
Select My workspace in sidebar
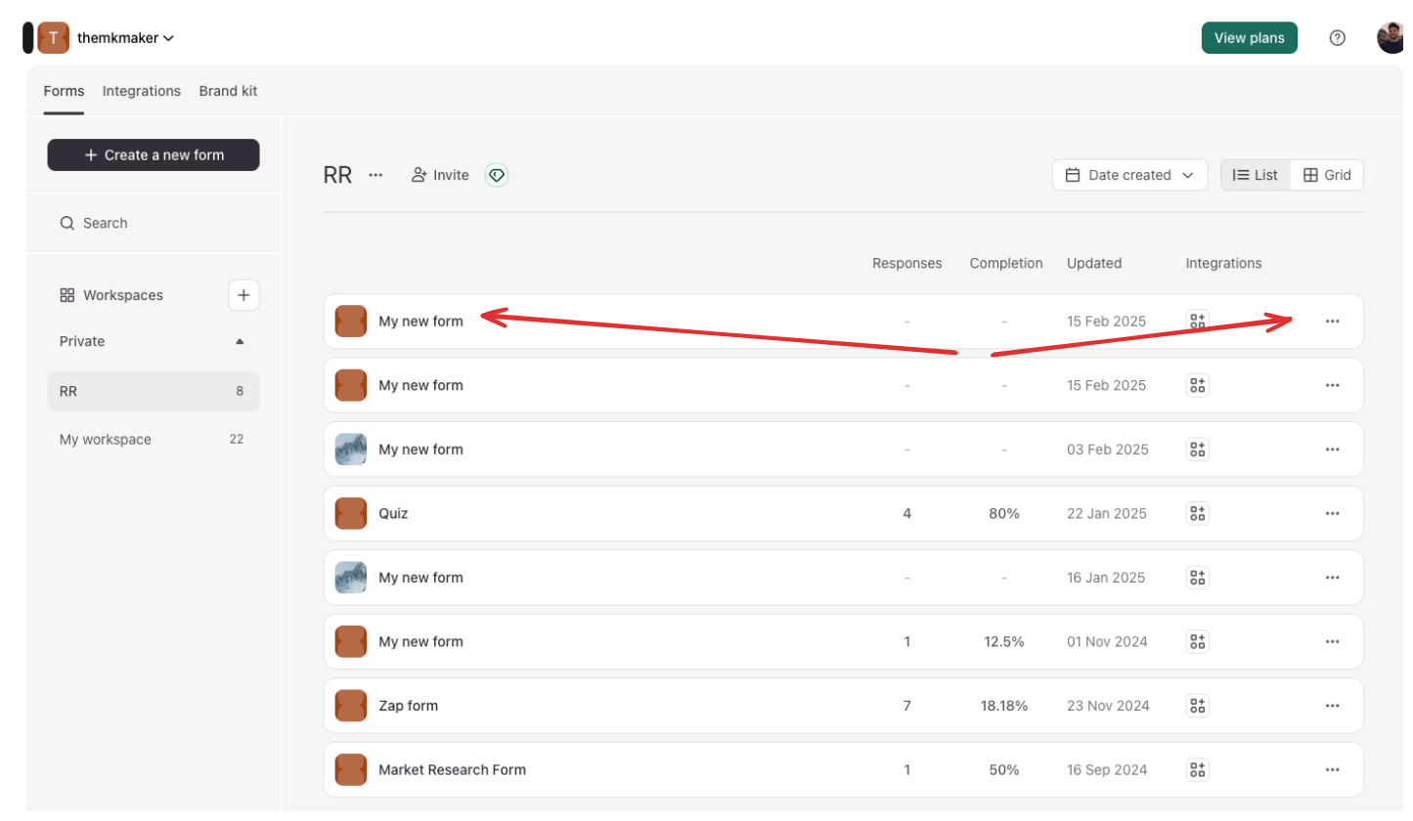[154, 440]
